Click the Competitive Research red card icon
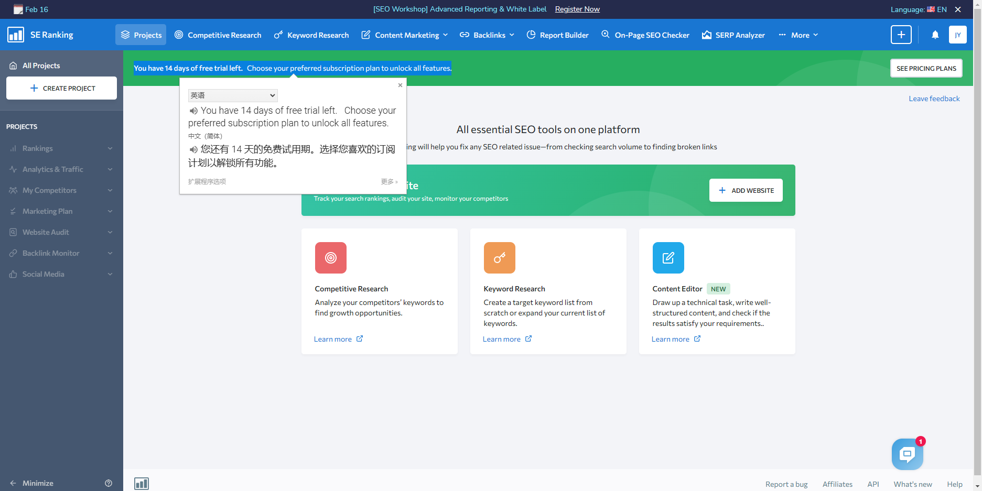 coord(331,258)
